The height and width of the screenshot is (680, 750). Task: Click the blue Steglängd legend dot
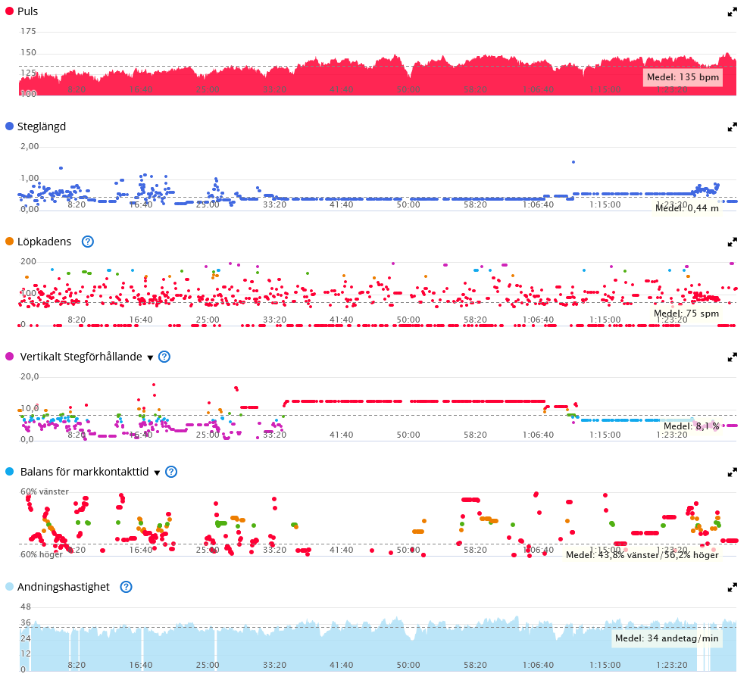click(x=9, y=126)
